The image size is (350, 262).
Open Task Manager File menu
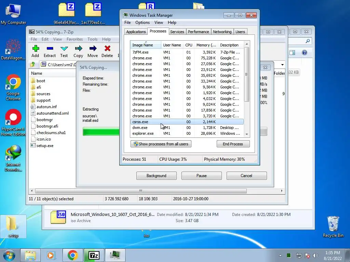tap(127, 23)
